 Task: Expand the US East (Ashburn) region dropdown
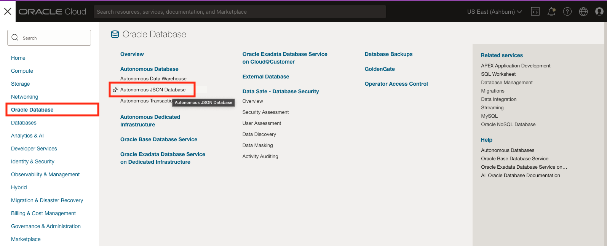(x=494, y=12)
